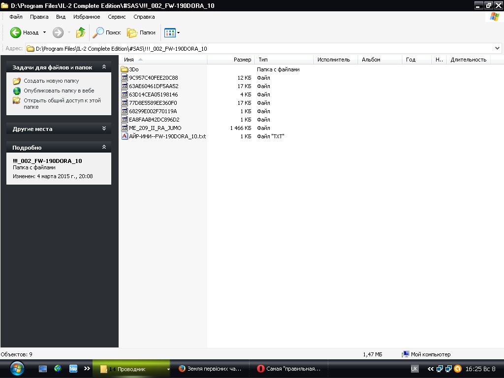The height and width of the screenshot is (378, 504).
Task: Expand the address bar dropdown
Action: pyautogui.click(x=497, y=49)
